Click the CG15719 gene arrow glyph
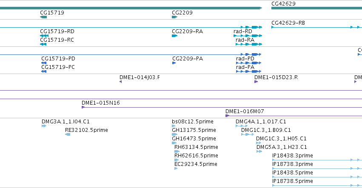Viewport: 362px width, 188px height. coord(43,17)
